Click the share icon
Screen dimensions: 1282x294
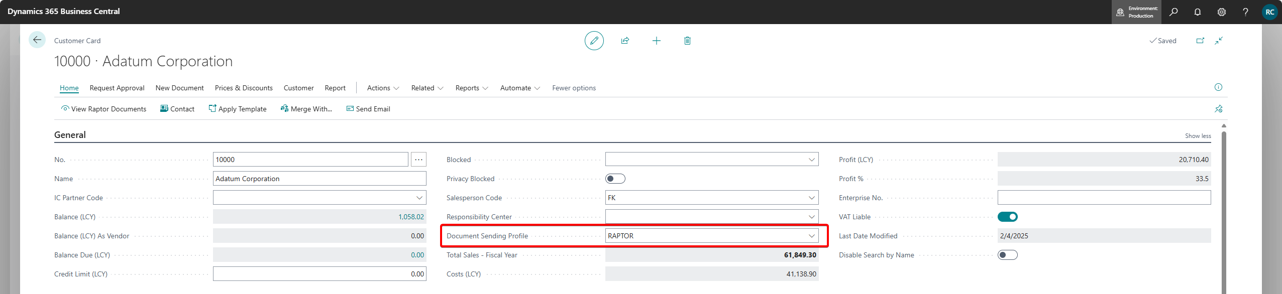click(x=625, y=41)
